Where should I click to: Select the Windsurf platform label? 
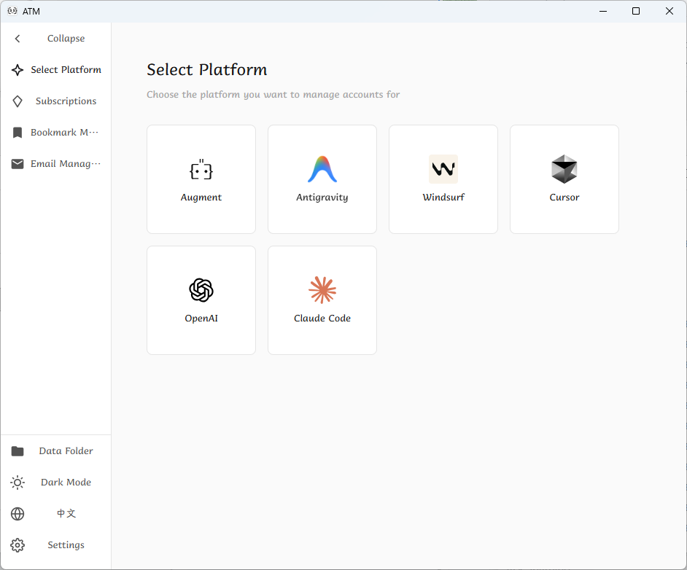coord(443,198)
